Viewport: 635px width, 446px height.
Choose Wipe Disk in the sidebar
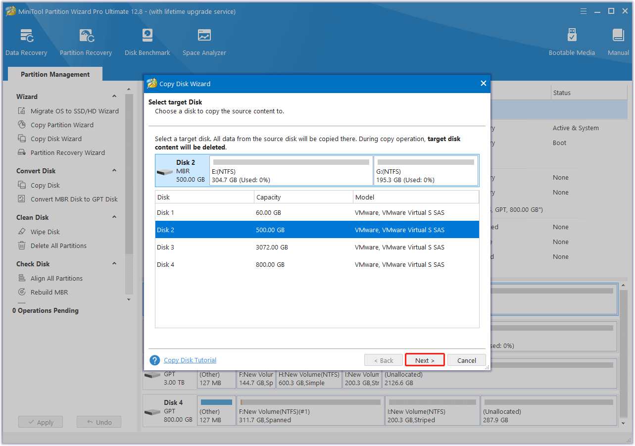(45, 232)
